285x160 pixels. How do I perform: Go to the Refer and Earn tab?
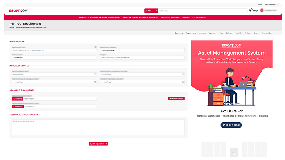(x=267, y=33)
